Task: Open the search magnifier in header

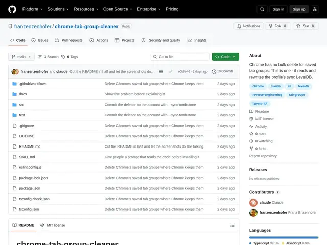Action: 262,9
